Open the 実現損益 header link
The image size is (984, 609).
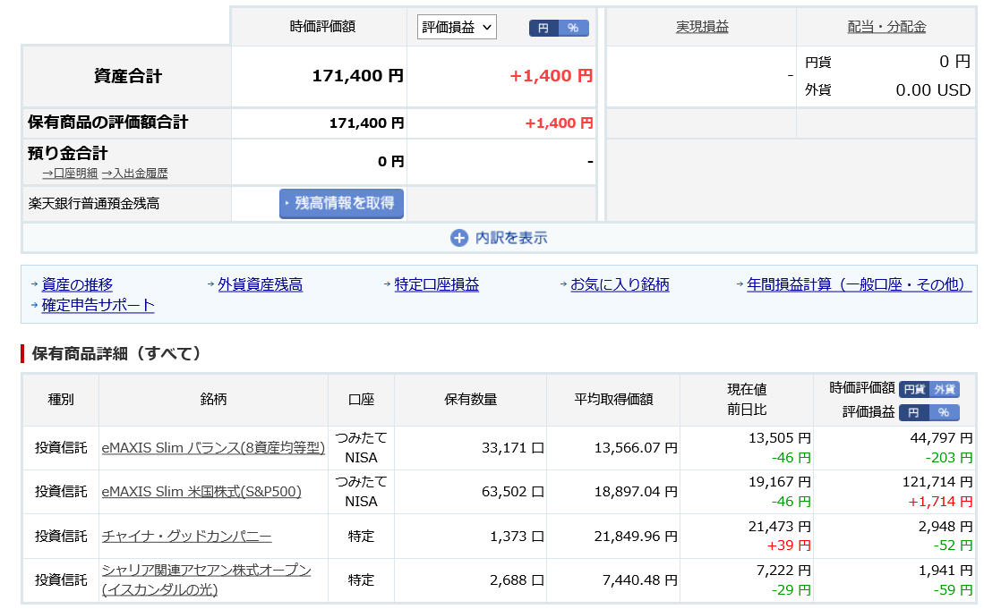(x=702, y=27)
